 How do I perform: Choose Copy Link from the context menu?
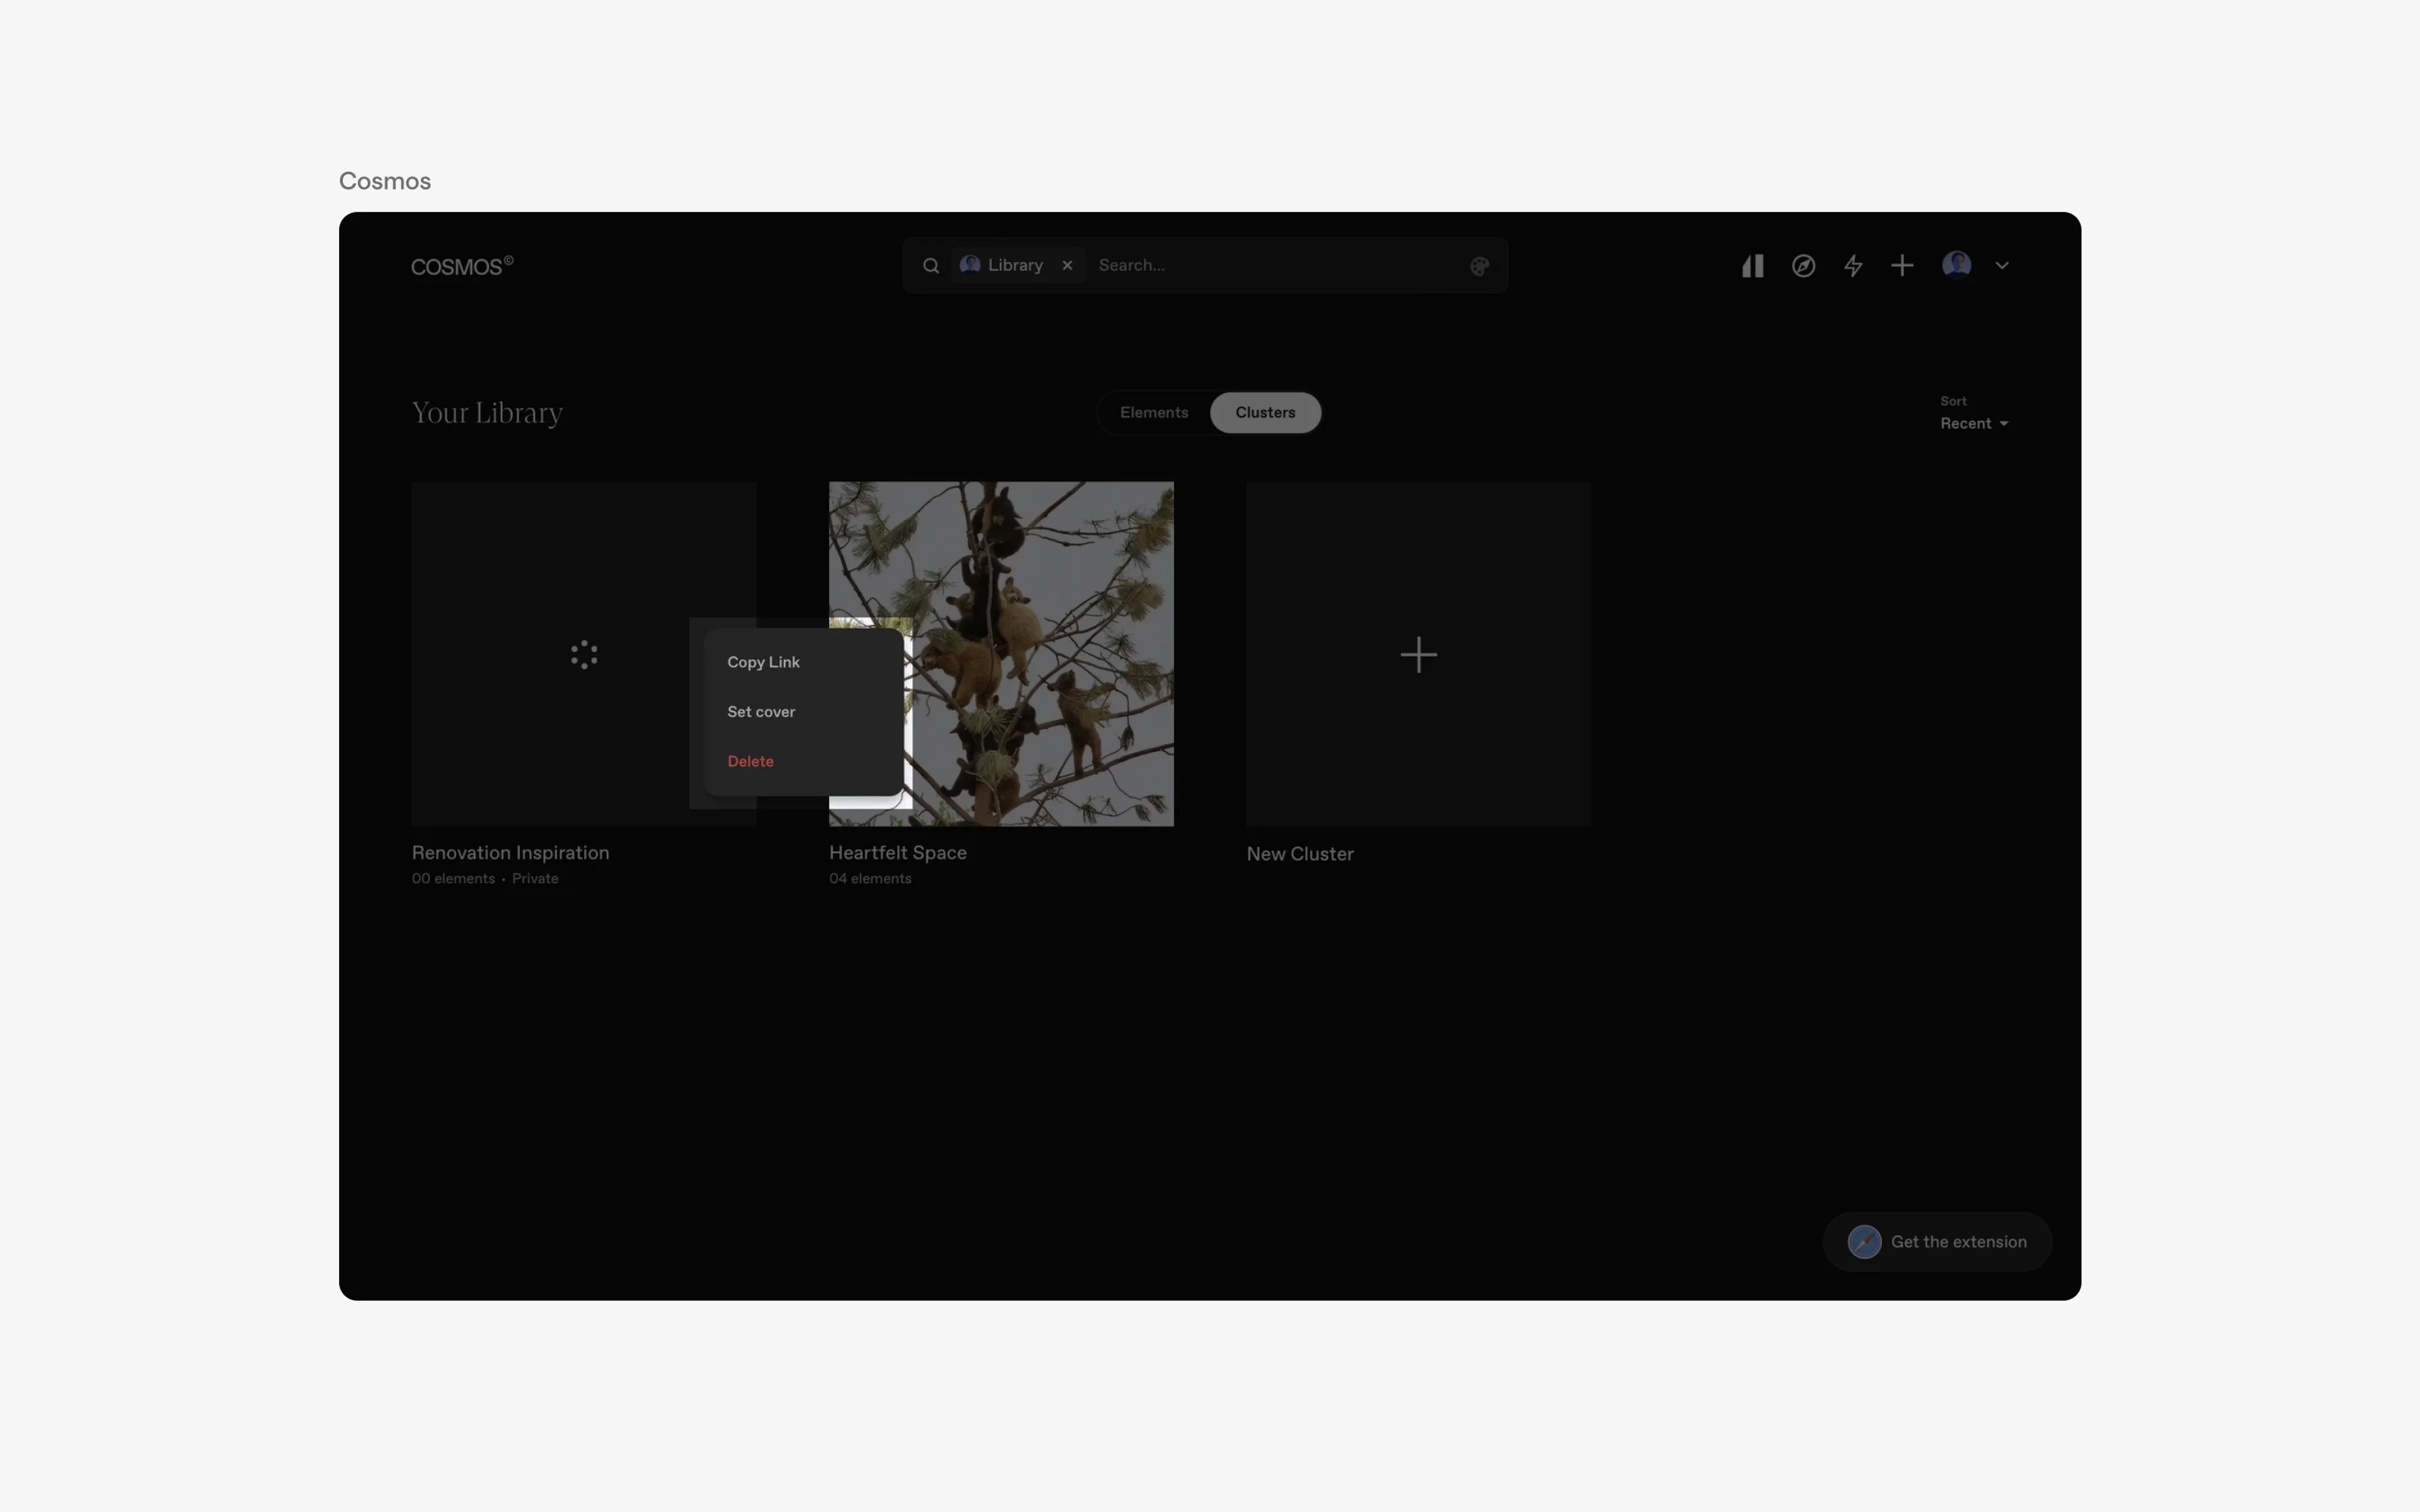pyautogui.click(x=763, y=661)
